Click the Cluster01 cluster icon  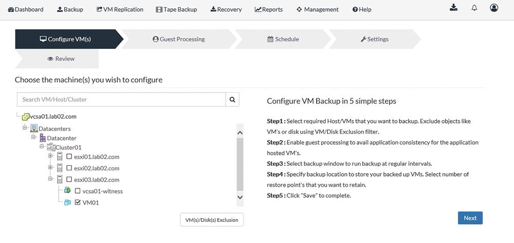[x=51, y=147]
